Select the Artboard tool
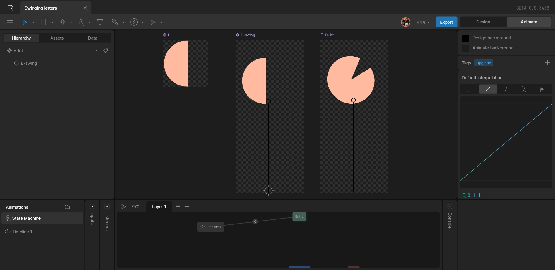This screenshot has height=270, width=555. pos(44,22)
